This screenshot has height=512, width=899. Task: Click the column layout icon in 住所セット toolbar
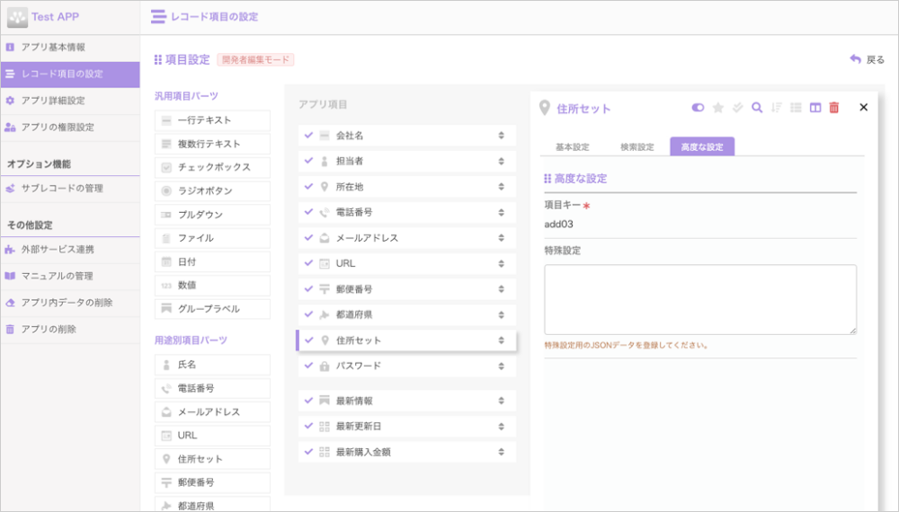click(x=815, y=108)
